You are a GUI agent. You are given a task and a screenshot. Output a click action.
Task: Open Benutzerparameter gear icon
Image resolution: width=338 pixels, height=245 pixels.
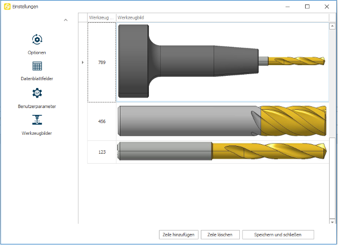[x=37, y=92]
